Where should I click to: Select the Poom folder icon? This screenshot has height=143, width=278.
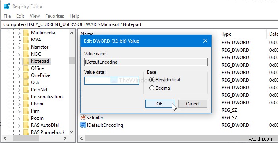pos(26,118)
